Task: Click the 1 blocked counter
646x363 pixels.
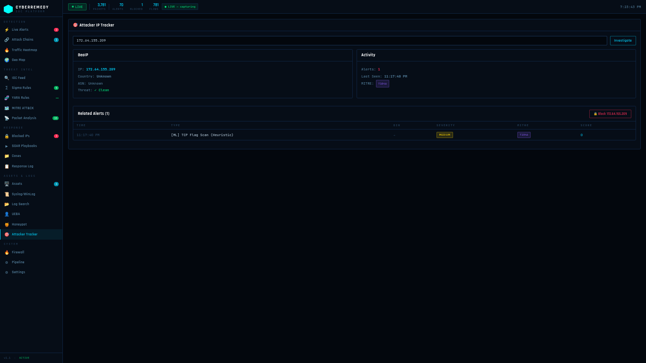Action: point(137,7)
